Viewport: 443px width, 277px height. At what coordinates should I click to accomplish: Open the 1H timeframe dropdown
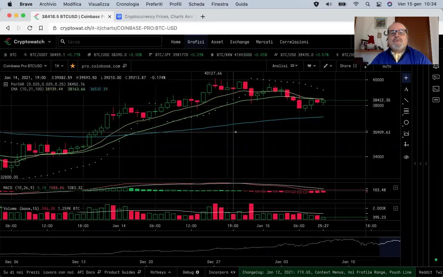pos(59,66)
